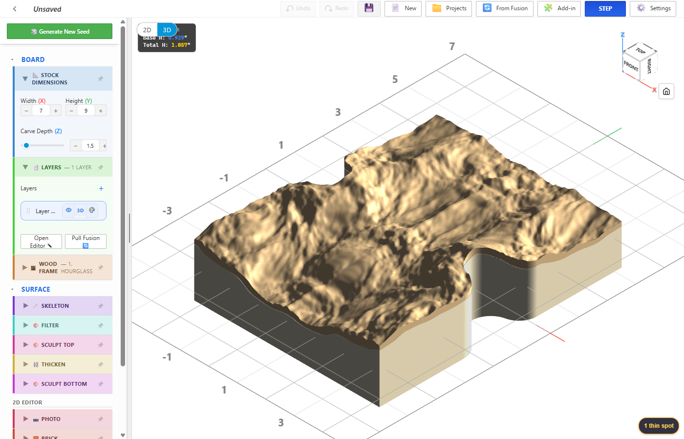Viewport: 684px width, 439px height.
Task: Click the TOP face of view cube
Action: [641, 51]
